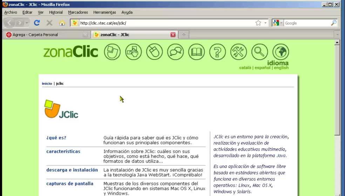Image resolution: width=345 pixels, height=196 pixels.
Task: Open the open book documents icon
Action: (x=196, y=52)
